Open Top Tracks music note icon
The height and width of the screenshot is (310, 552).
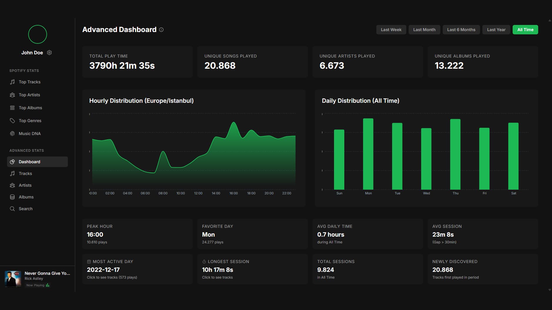[12, 82]
